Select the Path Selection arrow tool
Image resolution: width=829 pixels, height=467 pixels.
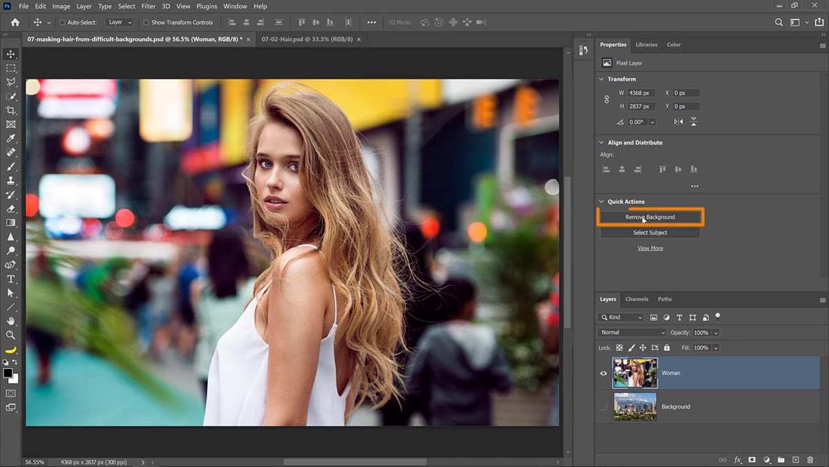(x=10, y=293)
